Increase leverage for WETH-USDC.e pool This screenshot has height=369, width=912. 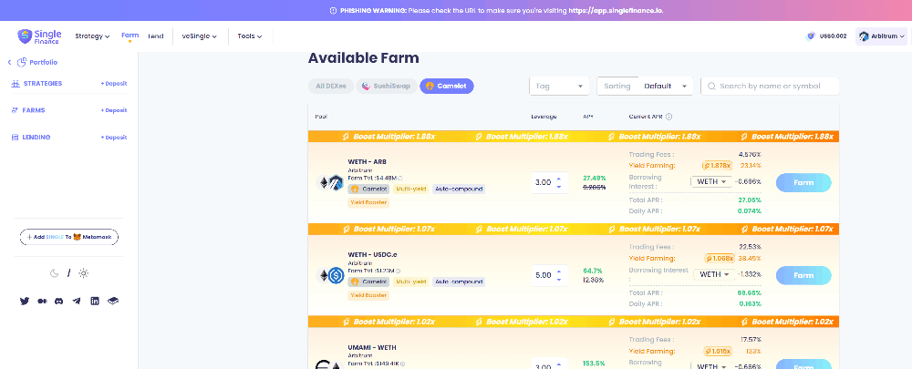pos(559,271)
